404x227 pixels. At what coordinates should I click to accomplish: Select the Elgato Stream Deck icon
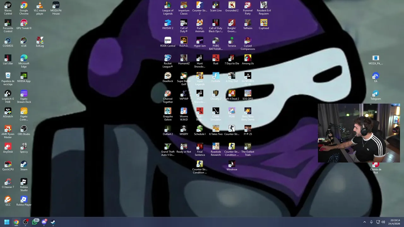point(24,96)
